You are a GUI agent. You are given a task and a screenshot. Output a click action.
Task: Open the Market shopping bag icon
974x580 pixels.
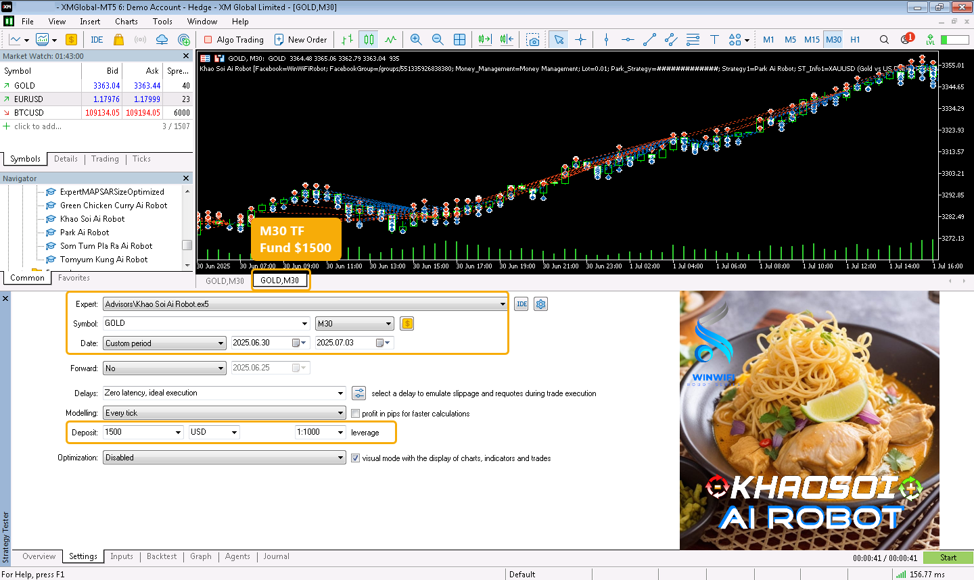(118, 40)
